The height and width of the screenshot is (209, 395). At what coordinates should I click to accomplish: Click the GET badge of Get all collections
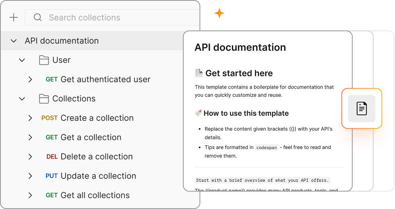51,195
